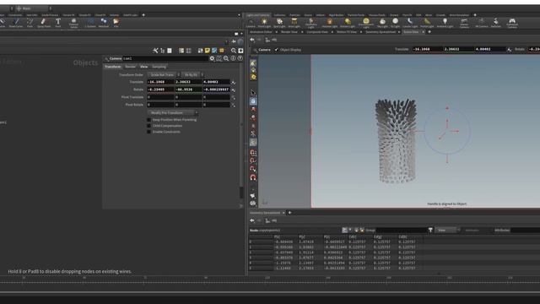Add new shelf tab on left shelf
Screen dimensions: 540x304
click(x=143, y=15)
